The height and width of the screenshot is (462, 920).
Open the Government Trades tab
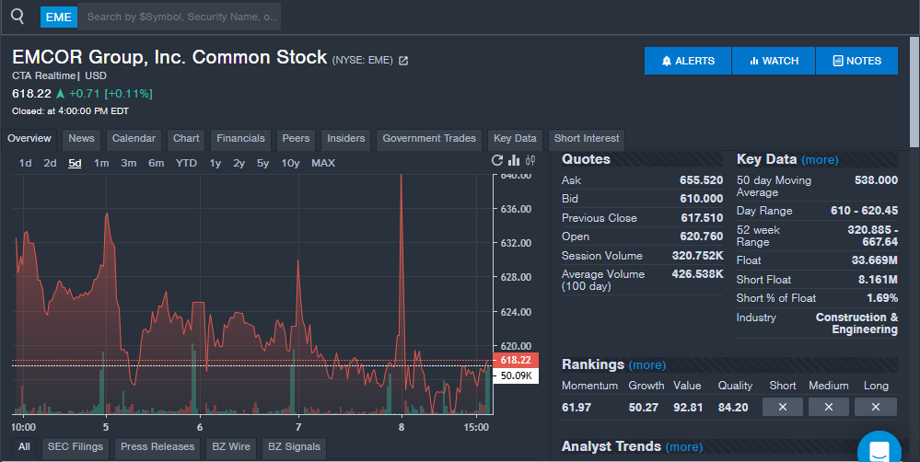[429, 138]
